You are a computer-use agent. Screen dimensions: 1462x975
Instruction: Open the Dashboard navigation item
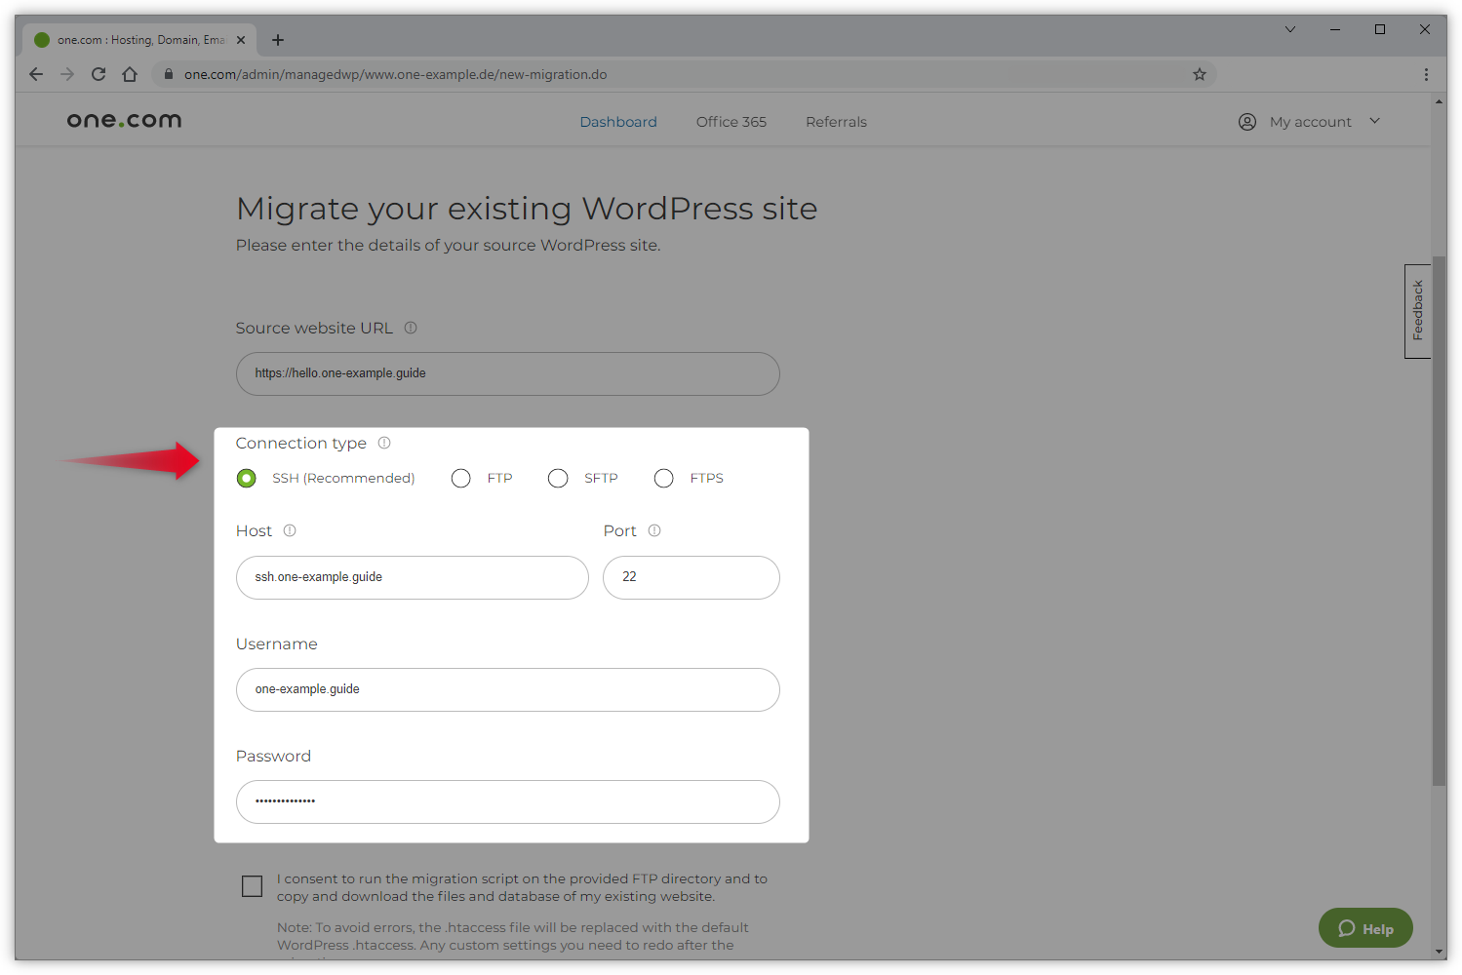618,122
